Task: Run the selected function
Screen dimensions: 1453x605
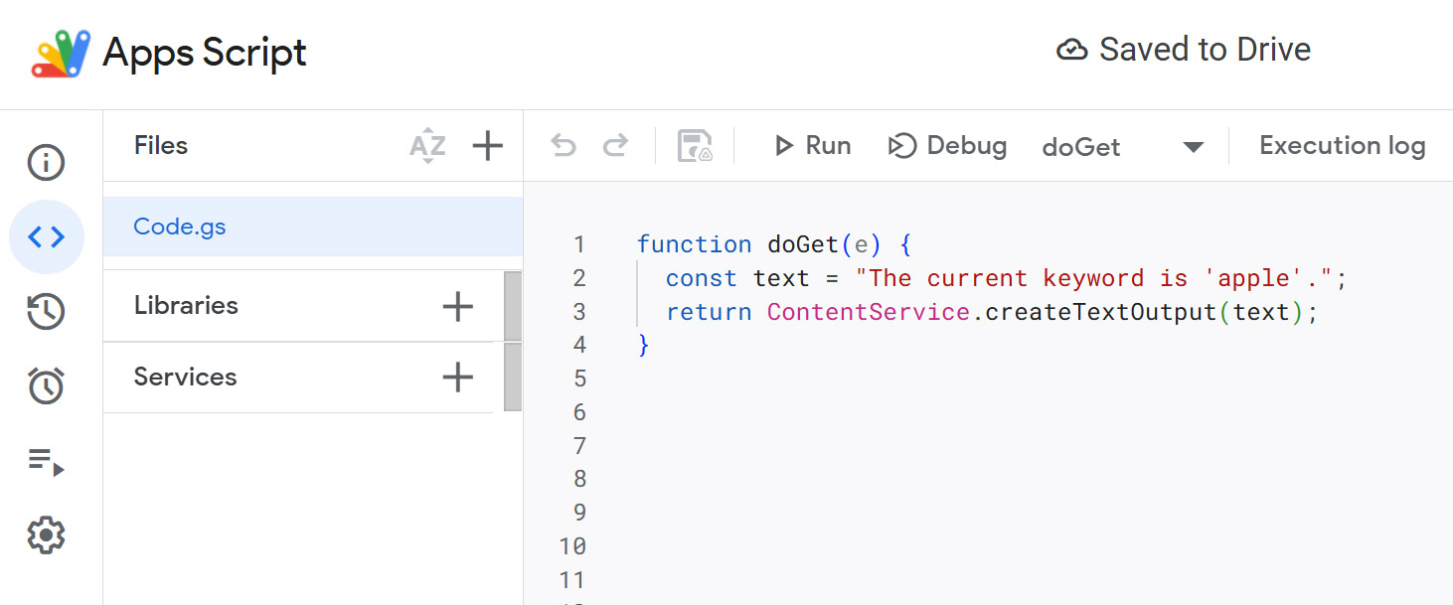Action: pos(812,146)
